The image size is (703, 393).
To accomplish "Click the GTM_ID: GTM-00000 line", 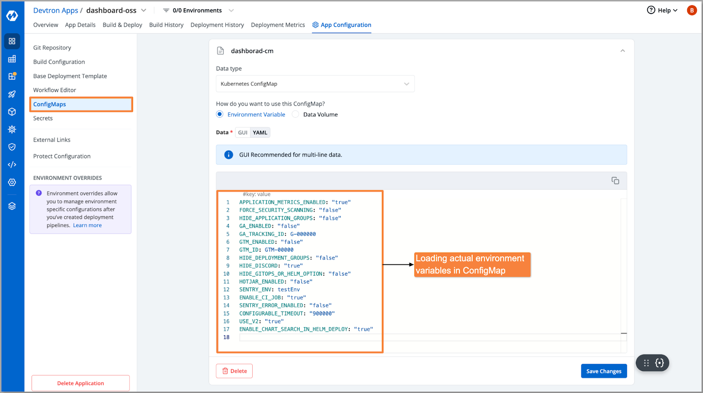I will coord(266,250).
